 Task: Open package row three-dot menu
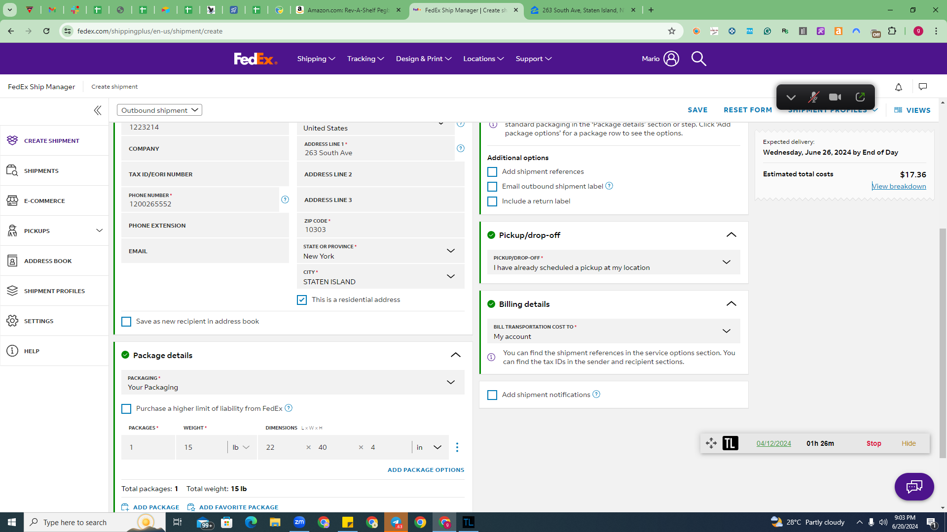(457, 447)
